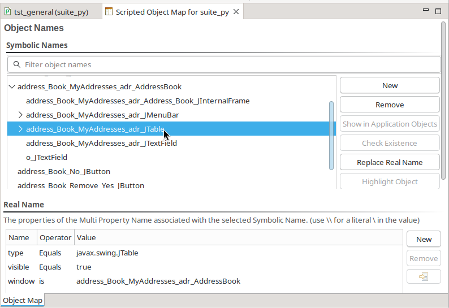This screenshot has height=308, width=449.
Task: Select address_Book_No_JButton in the tree
Action: [64, 172]
